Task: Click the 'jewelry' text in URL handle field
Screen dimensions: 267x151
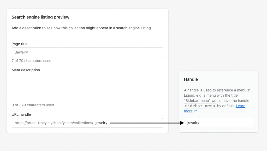Action: tap(101, 123)
